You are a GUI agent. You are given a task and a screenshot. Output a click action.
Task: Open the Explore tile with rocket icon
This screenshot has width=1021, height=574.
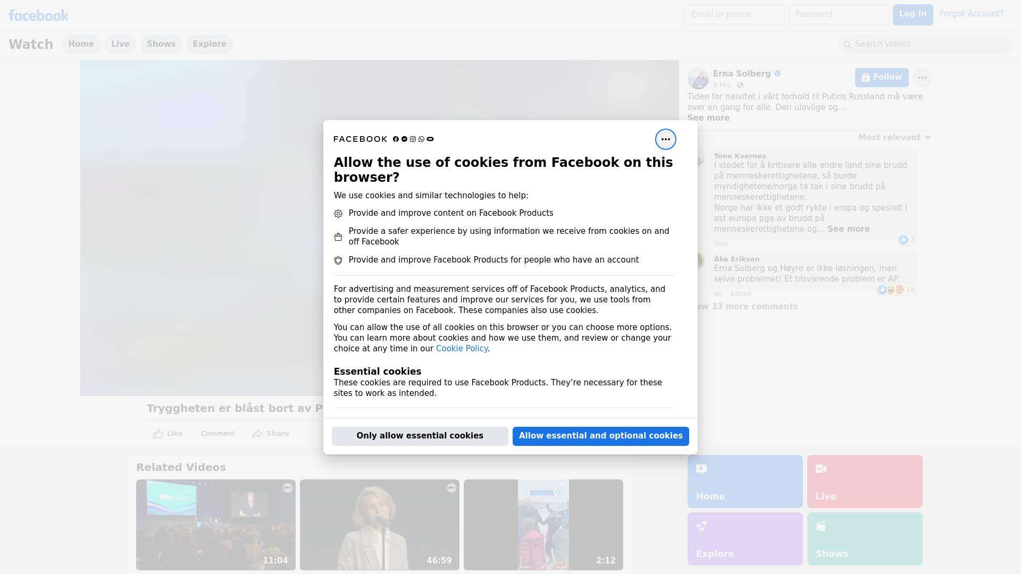click(745, 539)
